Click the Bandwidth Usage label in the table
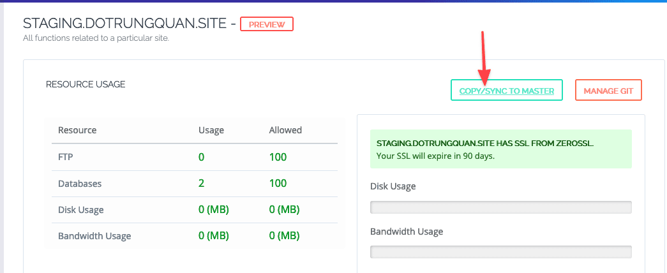The height and width of the screenshot is (273, 667). [x=94, y=236]
